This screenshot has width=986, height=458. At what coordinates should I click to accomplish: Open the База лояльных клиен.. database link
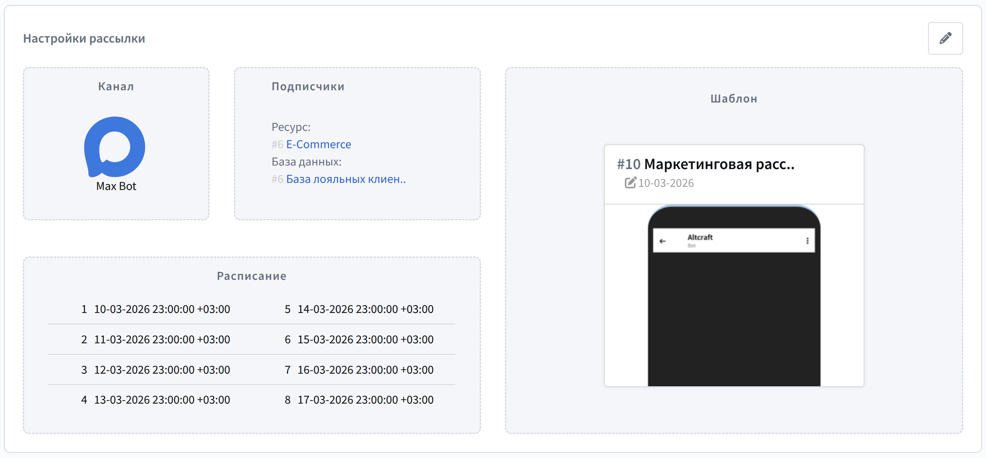click(x=346, y=179)
